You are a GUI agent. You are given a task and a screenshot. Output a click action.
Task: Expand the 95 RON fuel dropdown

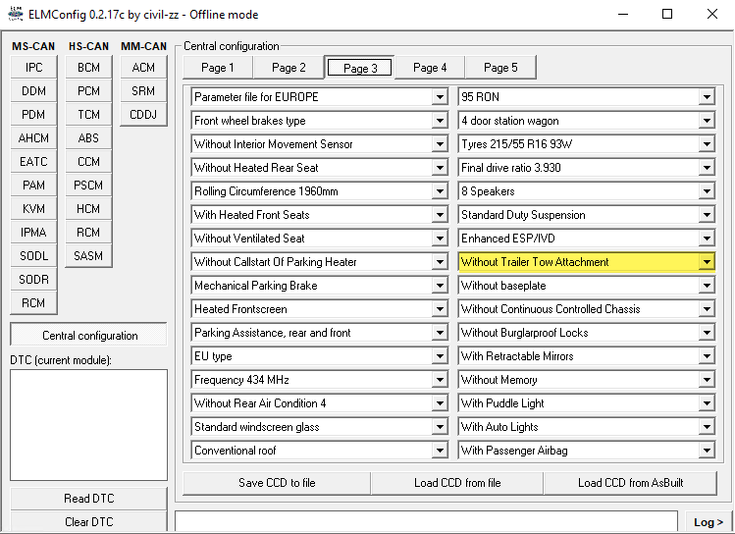point(706,97)
